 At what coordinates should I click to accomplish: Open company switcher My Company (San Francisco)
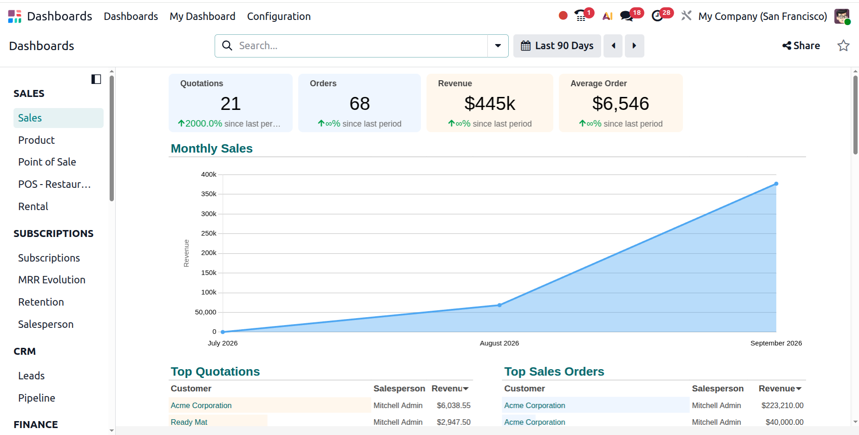click(763, 16)
